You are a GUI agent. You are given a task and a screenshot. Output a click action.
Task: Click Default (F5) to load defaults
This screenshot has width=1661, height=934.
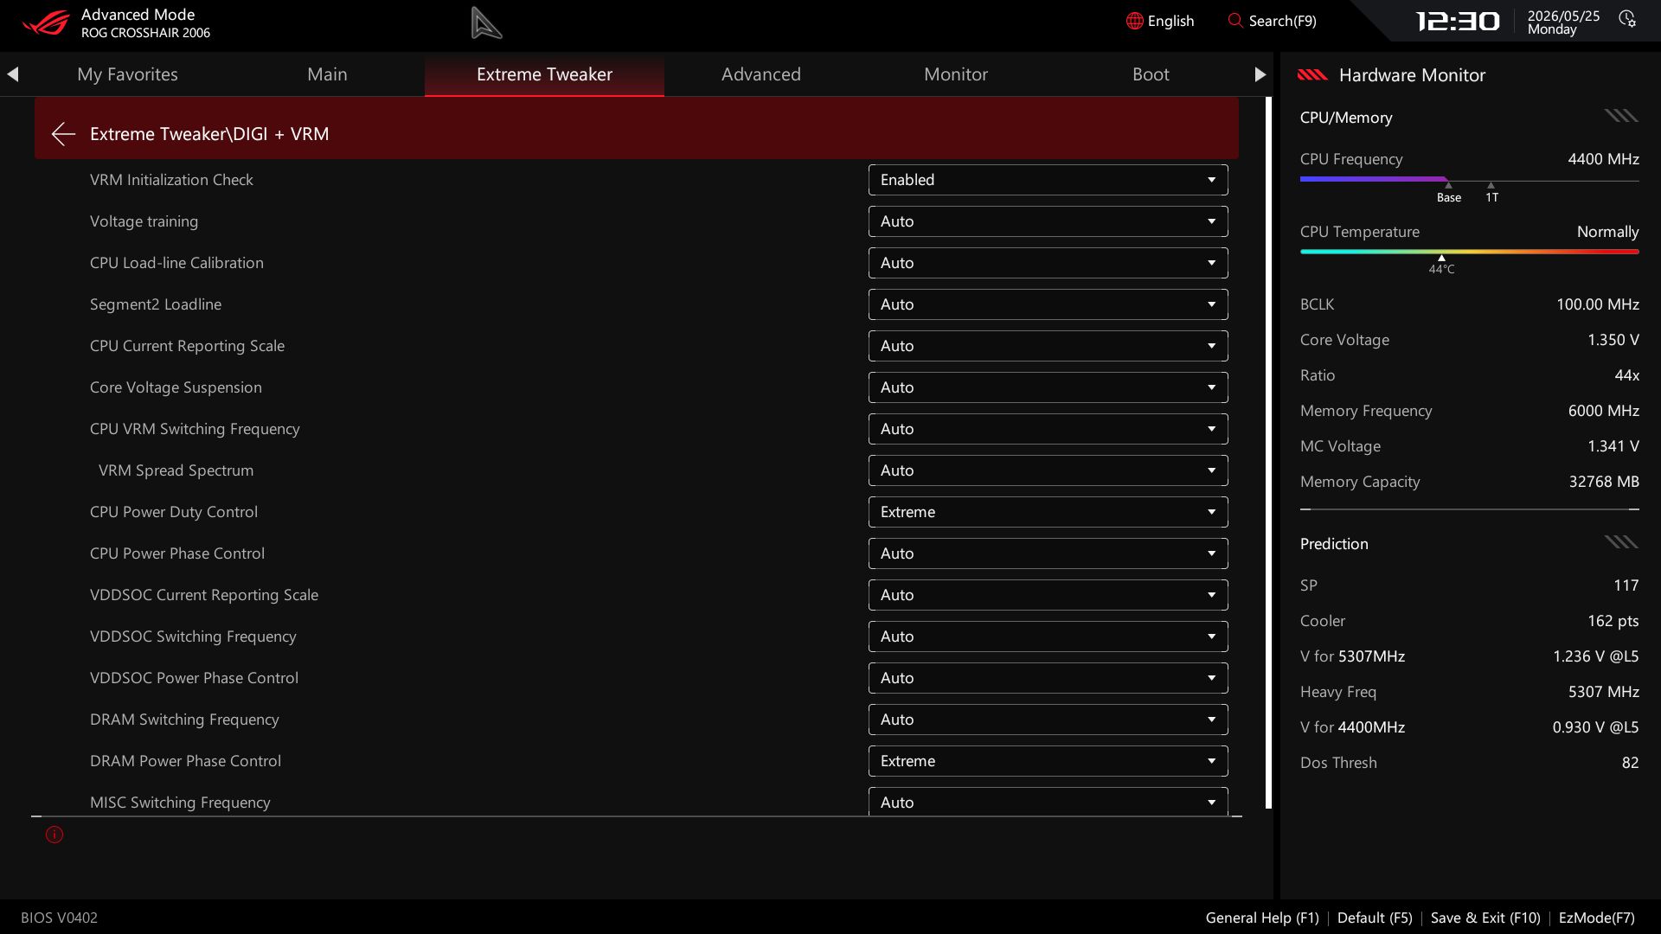coord(1375,918)
